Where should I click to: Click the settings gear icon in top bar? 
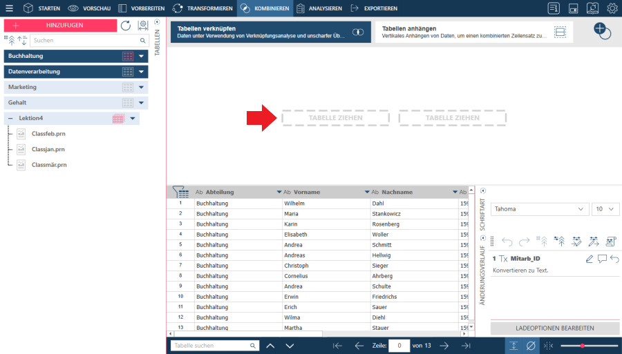coord(612,8)
